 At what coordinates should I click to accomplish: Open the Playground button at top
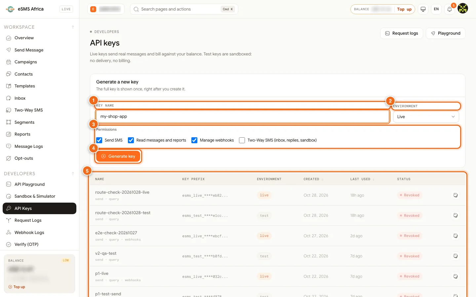446,33
